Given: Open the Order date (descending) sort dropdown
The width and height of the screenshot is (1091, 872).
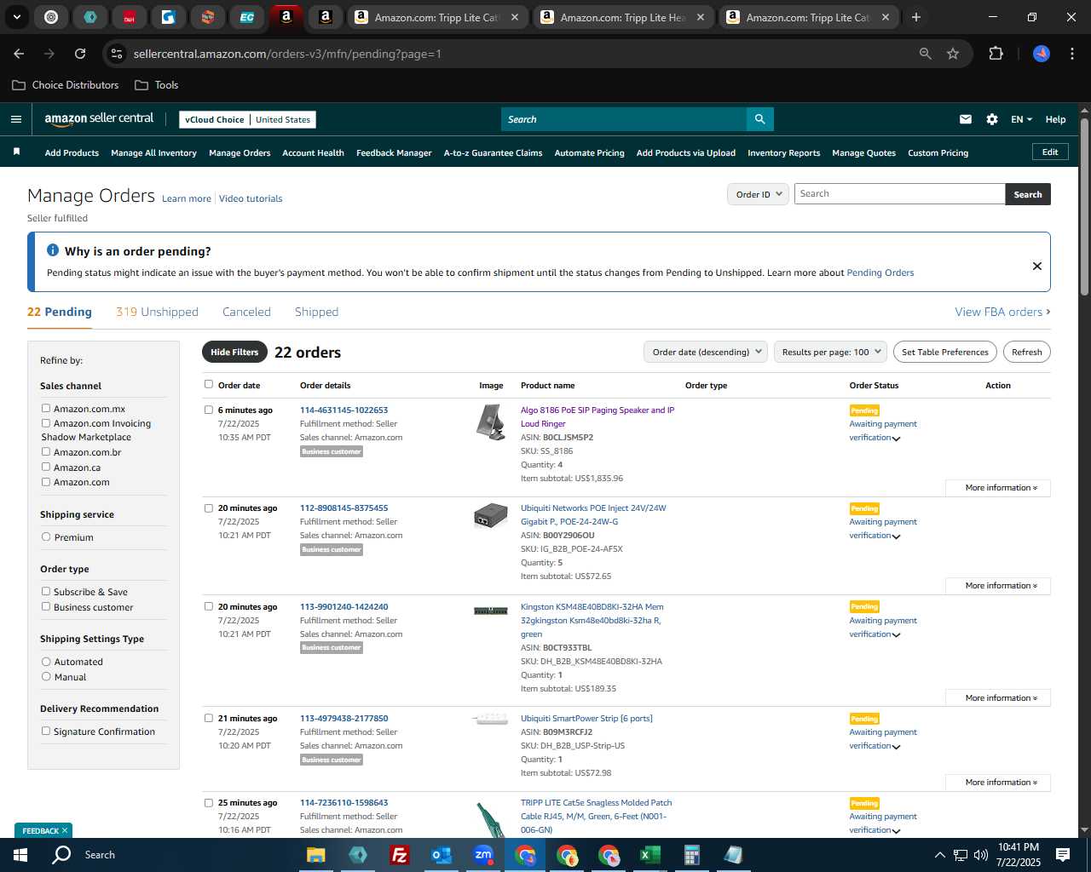Looking at the screenshot, I should tap(705, 352).
